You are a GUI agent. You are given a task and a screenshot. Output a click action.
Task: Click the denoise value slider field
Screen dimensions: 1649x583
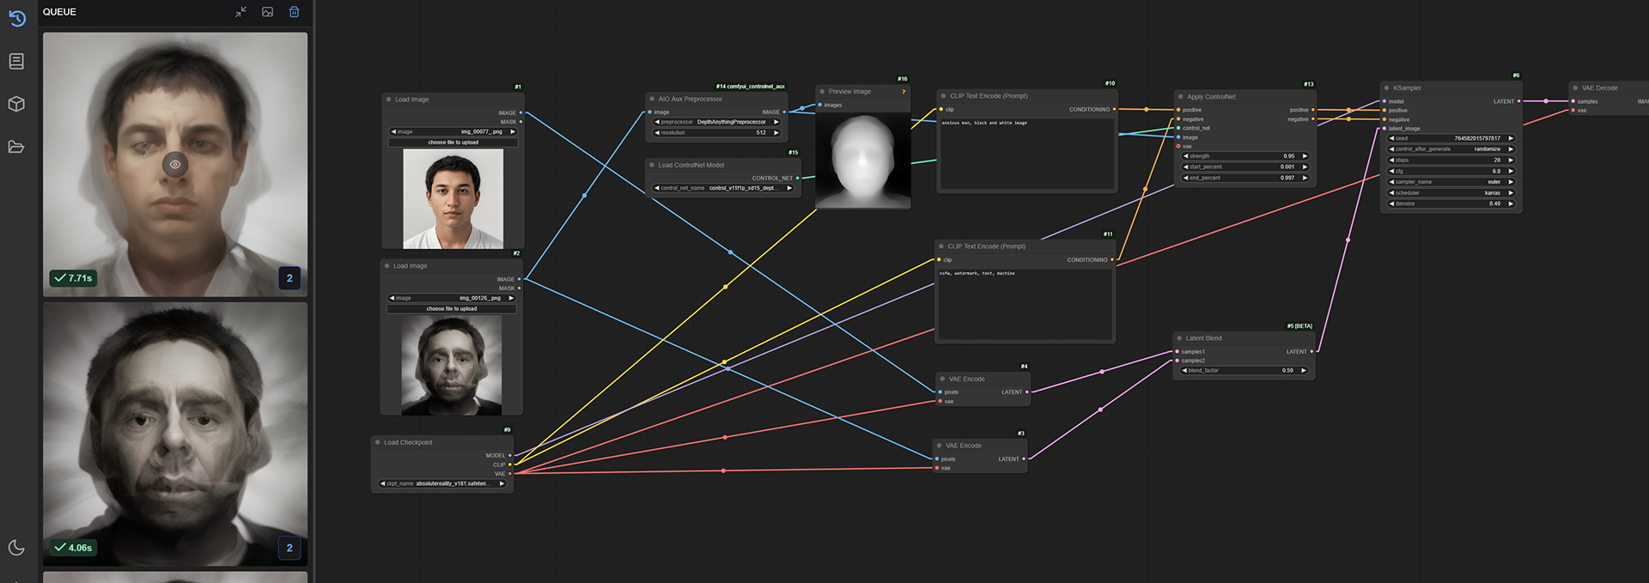[x=1451, y=203]
